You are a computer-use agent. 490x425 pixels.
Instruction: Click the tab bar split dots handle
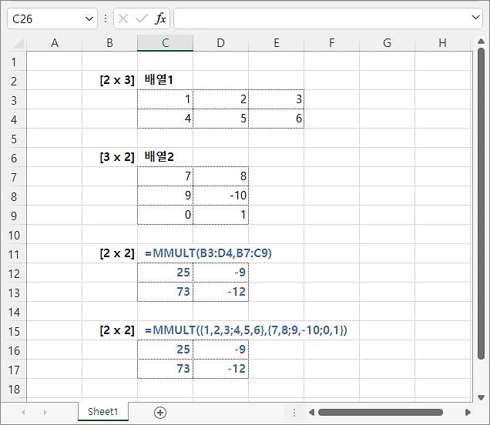tap(294, 413)
